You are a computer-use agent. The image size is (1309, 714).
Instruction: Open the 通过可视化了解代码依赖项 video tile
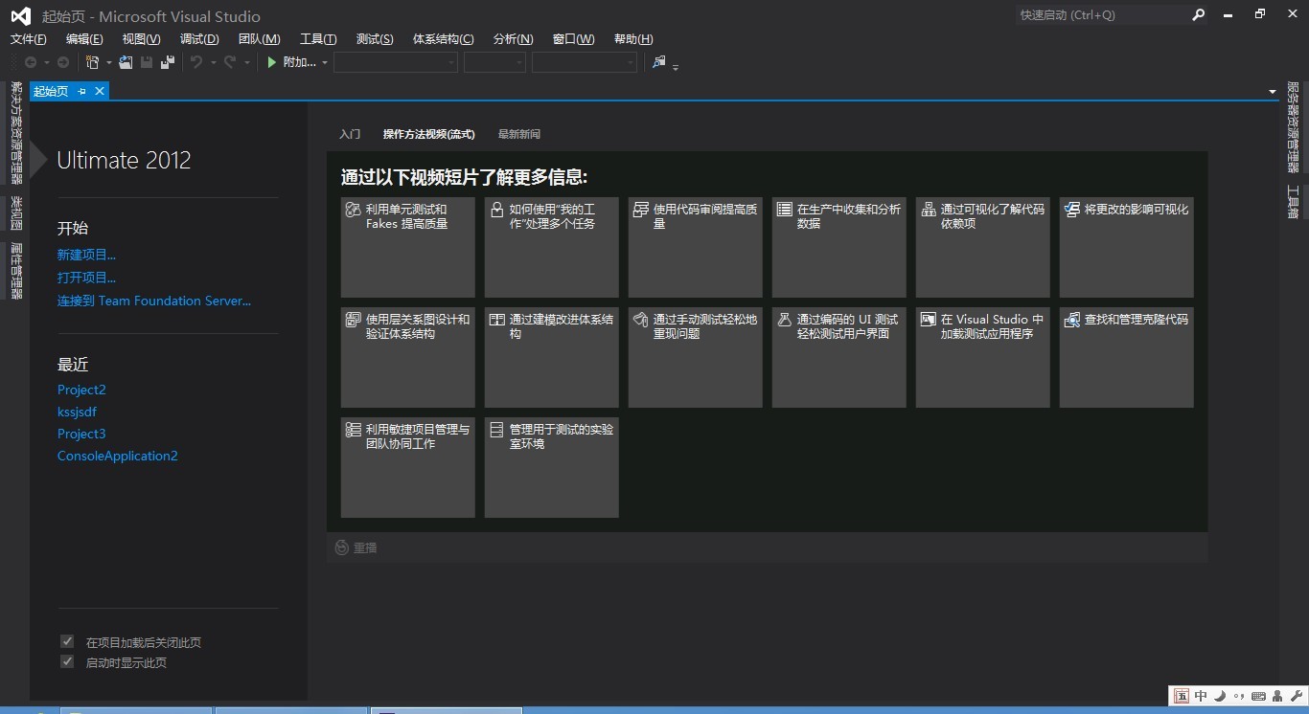click(x=982, y=247)
